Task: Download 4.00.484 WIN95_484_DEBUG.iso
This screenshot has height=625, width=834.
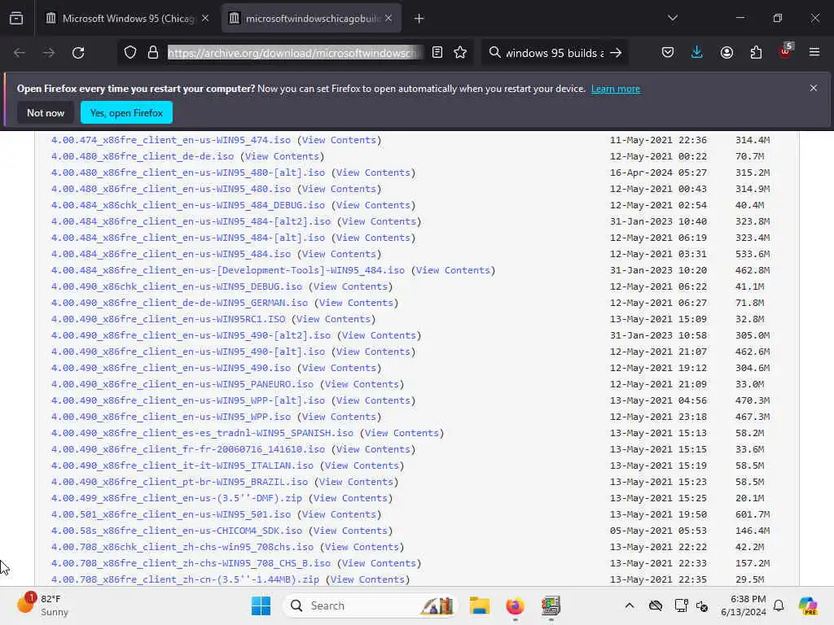Action: (188, 205)
